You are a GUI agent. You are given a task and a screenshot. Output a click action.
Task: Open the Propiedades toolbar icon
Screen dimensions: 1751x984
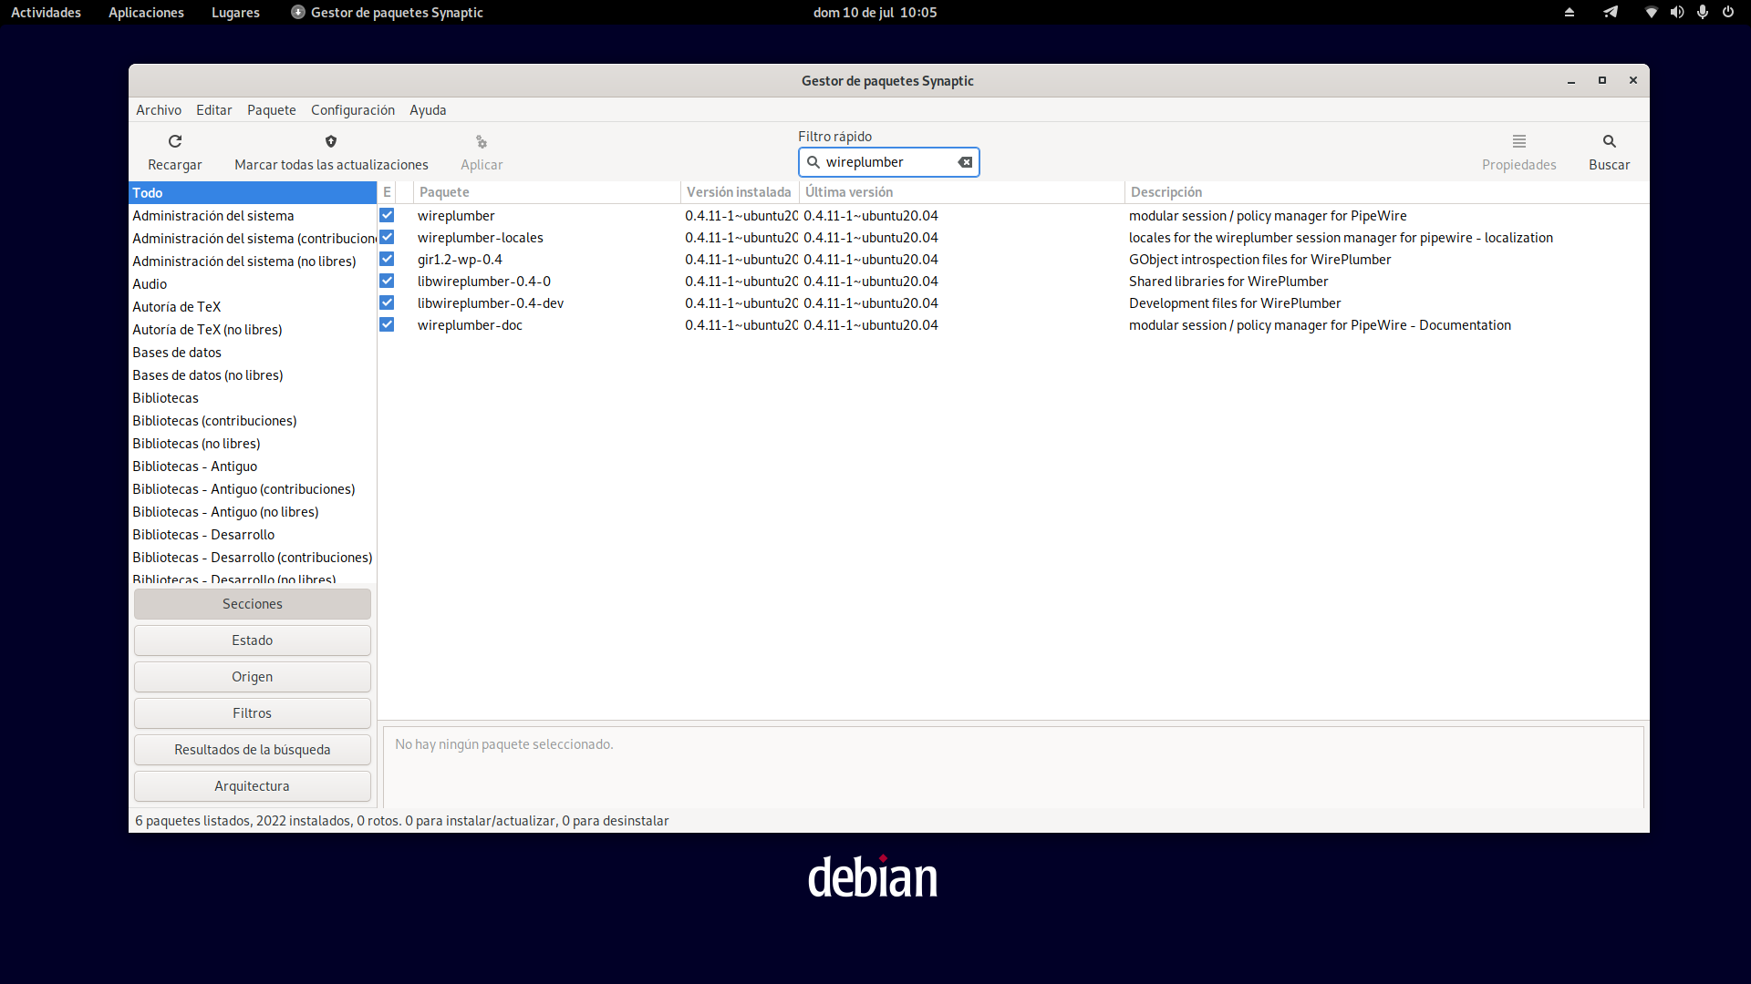pyautogui.click(x=1518, y=141)
